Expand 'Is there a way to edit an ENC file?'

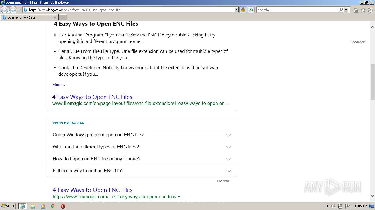coord(142,171)
